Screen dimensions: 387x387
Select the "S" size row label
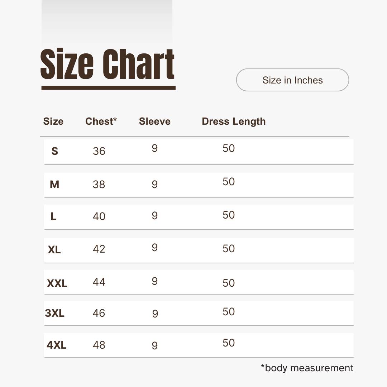pyautogui.click(x=54, y=151)
